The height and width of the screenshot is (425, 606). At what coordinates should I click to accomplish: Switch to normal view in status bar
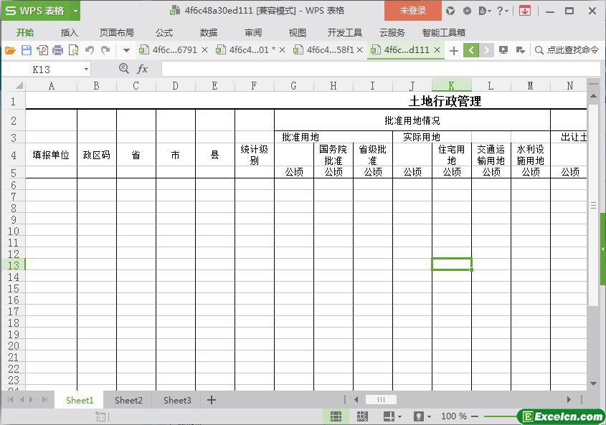336,416
